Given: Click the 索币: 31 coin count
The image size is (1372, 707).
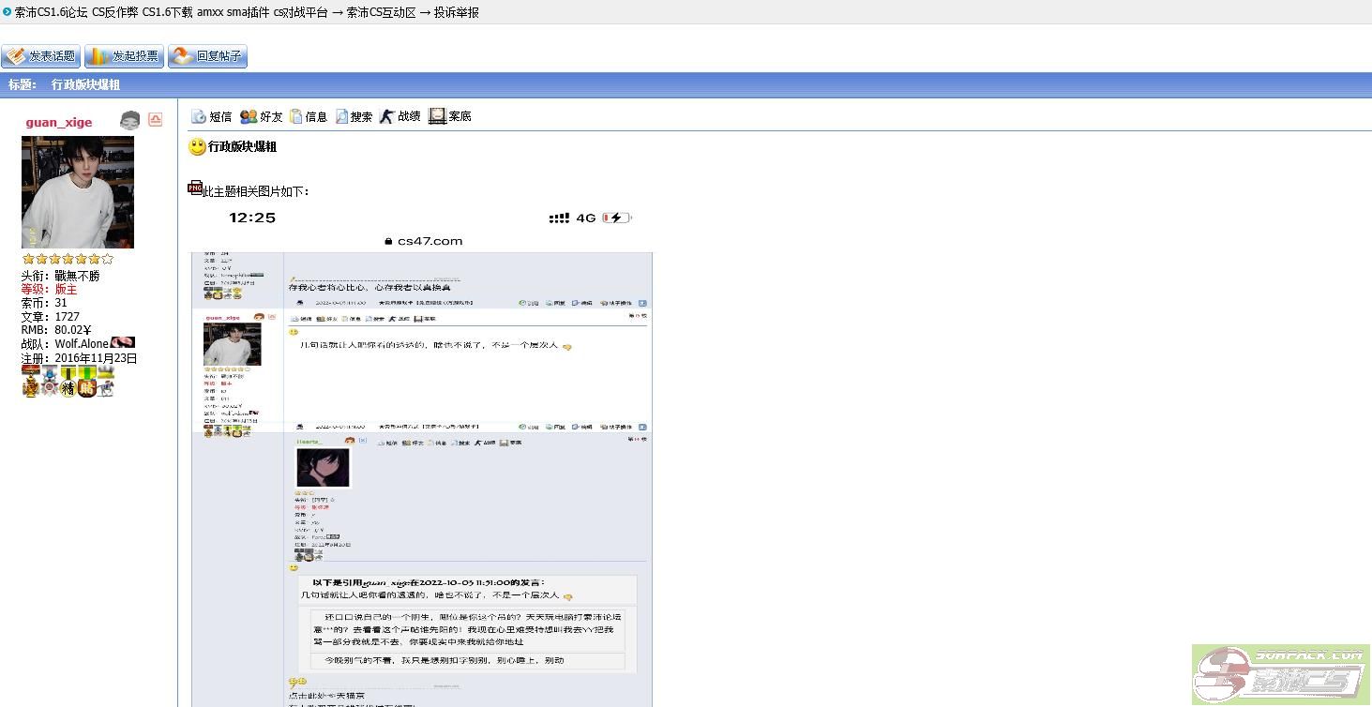Looking at the screenshot, I should coord(44,303).
